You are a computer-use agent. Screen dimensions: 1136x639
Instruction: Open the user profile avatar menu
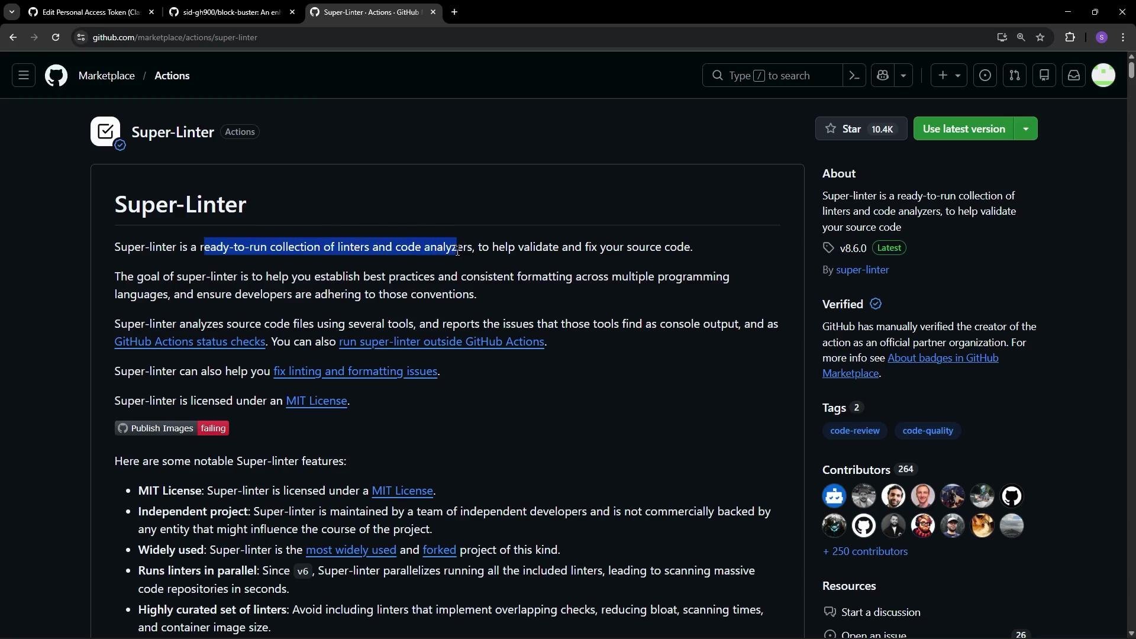click(x=1103, y=76)
